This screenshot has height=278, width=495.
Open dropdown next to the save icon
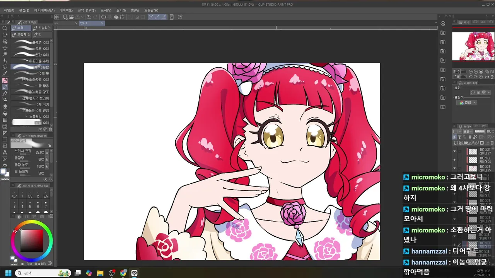[82, 17]
